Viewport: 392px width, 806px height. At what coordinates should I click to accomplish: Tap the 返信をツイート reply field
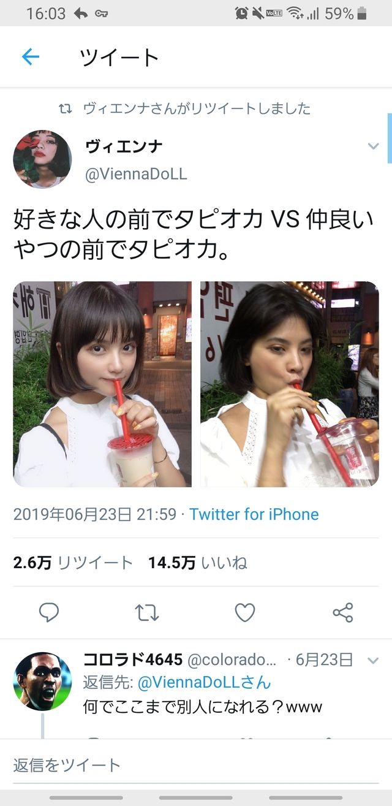coord(195,764)
